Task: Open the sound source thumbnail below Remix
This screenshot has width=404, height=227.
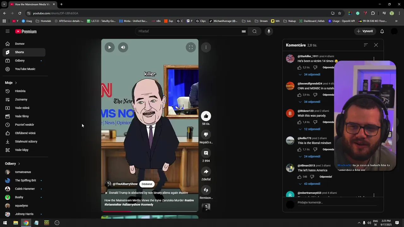Action: click(206, 207)
